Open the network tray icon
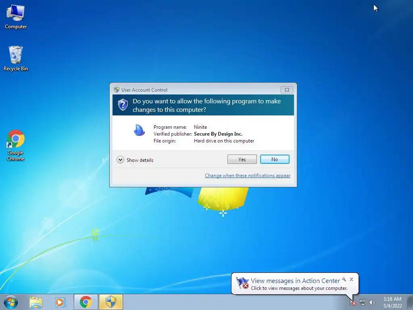This screenshot has height=310, width=413. coord(363,302)
